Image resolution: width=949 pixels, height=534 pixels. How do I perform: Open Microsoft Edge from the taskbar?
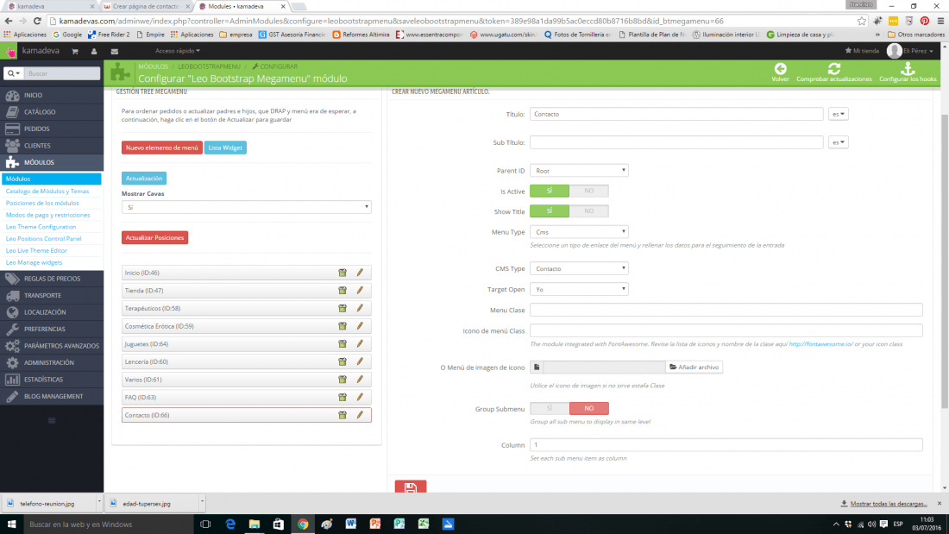click(x=230, y=525)
